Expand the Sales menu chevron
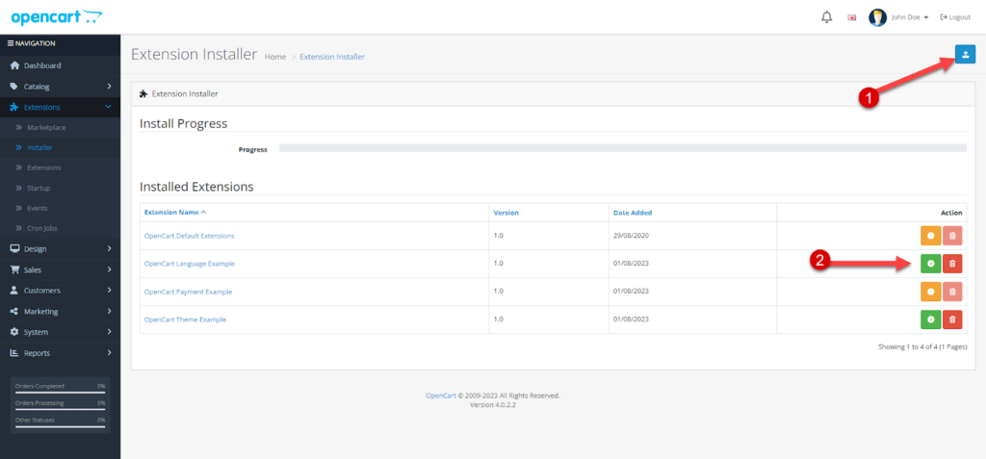 point(109,269)
